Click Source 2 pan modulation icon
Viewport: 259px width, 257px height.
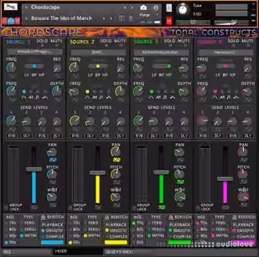(x=116, y=160)
